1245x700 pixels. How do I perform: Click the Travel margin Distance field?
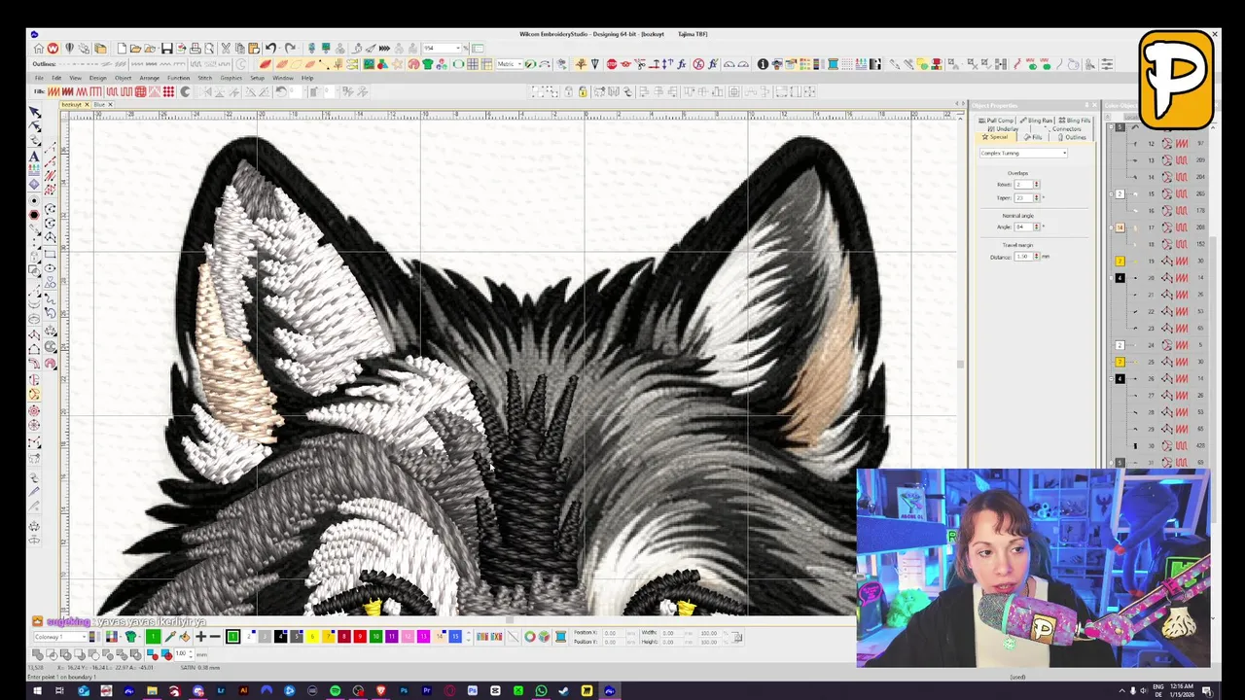click(x=1023, y=257)
